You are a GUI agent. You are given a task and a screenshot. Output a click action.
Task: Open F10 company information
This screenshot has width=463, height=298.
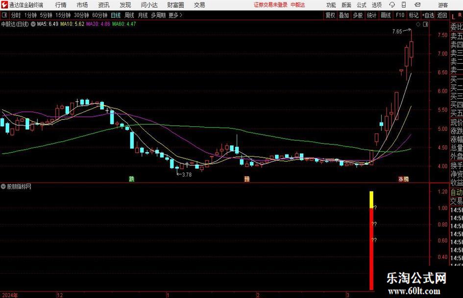400,15
